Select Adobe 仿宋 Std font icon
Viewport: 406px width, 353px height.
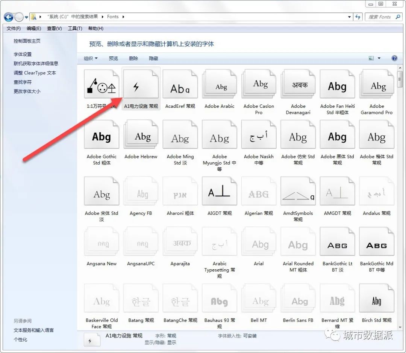[x=298, y=134]
